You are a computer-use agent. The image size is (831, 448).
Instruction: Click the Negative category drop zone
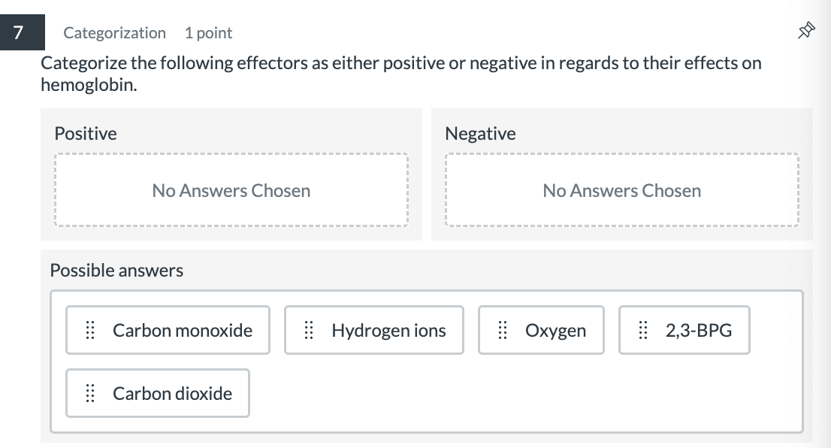click(622, 190)
